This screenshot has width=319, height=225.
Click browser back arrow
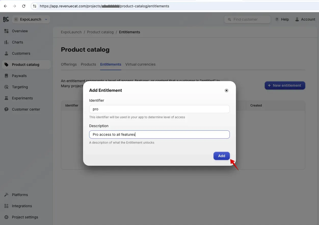coord(5,6)
